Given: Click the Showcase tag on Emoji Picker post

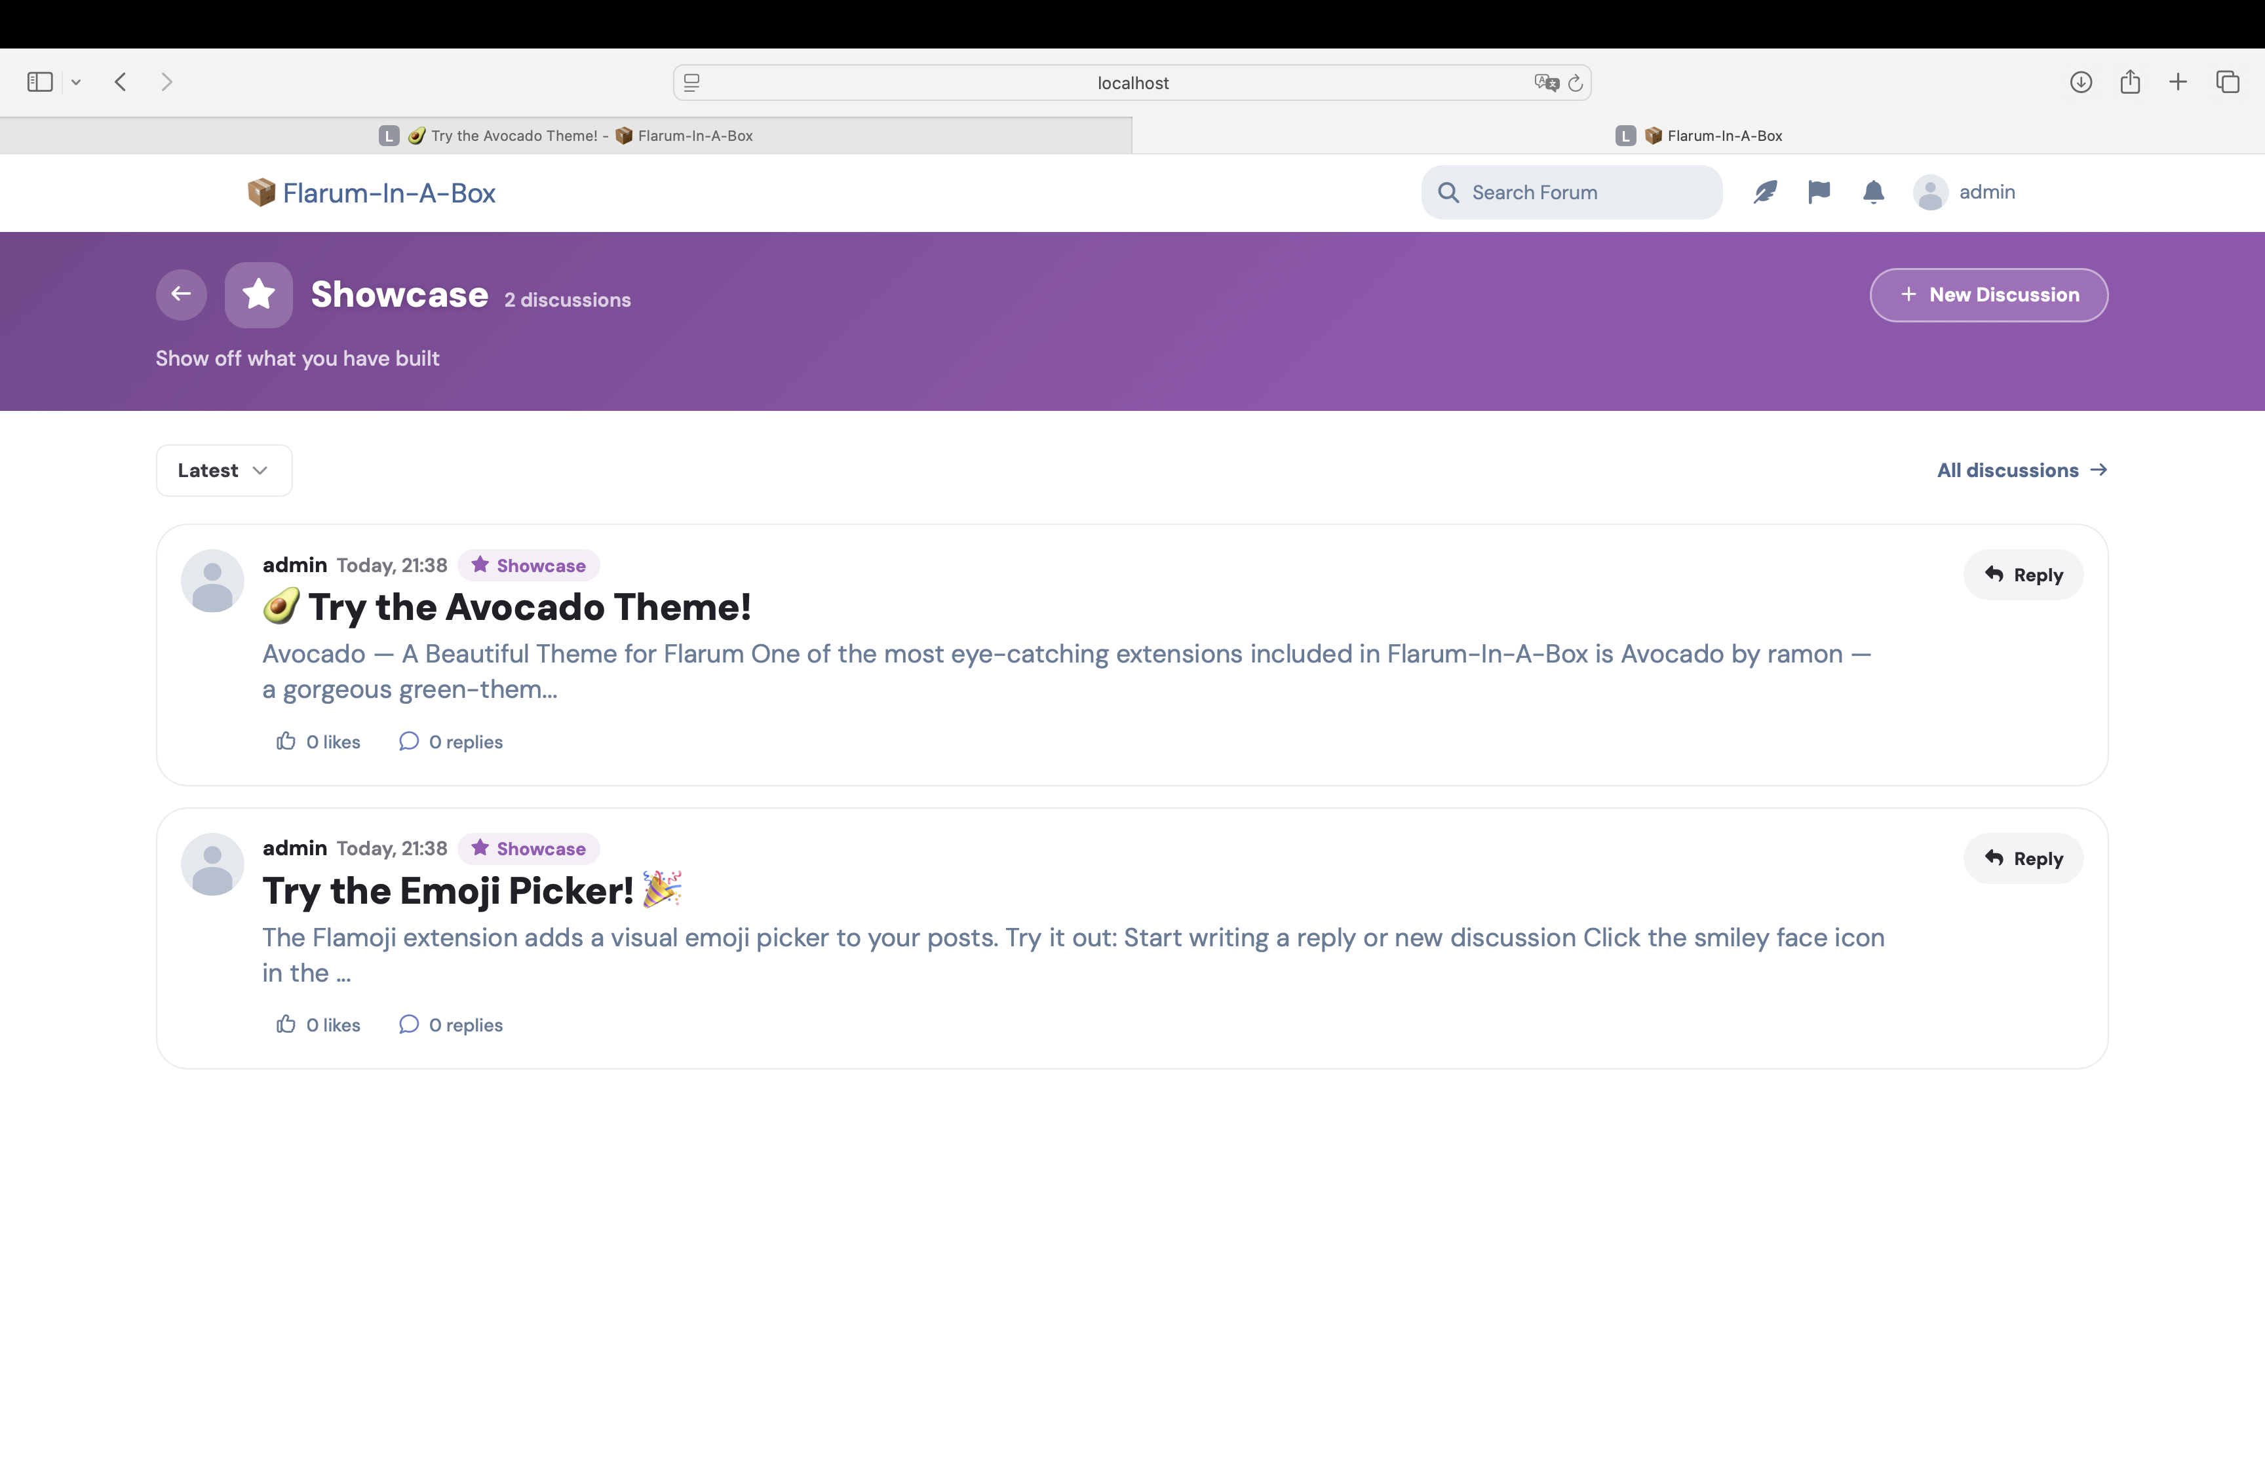Looking at the screenshot, I should 528,849.
